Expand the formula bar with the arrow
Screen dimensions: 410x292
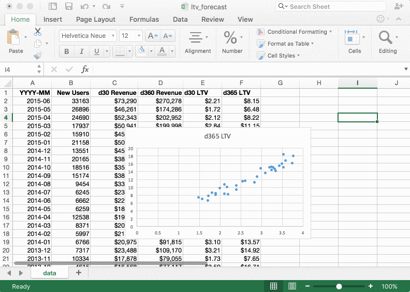point(406,69)
